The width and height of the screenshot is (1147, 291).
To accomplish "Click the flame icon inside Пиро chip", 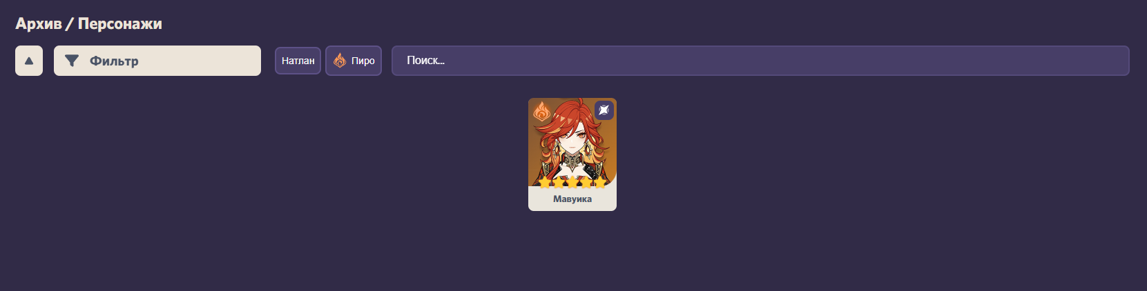I will (x=340, y=61).
